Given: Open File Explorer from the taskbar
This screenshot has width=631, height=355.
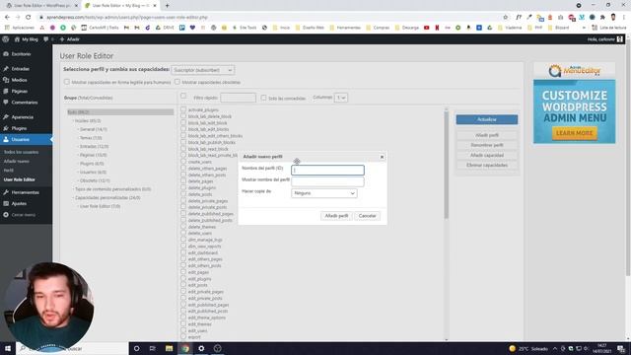Looking at the screenshot, I should pyautogui.click(x=169, y=348).
